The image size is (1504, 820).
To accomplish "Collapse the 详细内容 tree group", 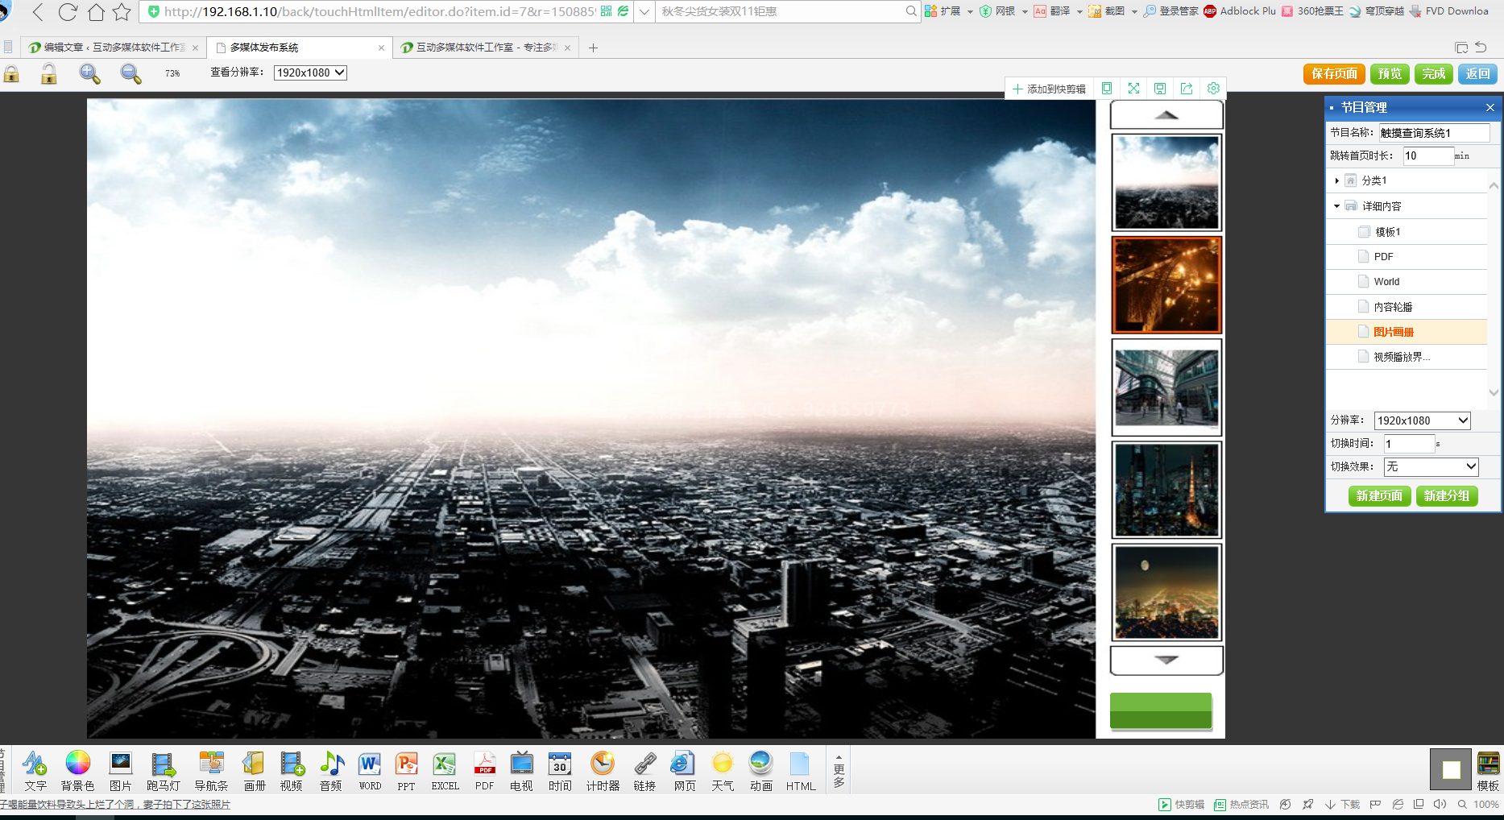I will point(1337,206).
